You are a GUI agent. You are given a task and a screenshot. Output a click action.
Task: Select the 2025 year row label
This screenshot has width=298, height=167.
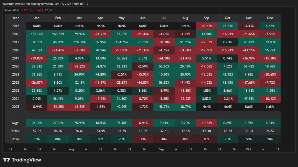[x=16, y=107]
